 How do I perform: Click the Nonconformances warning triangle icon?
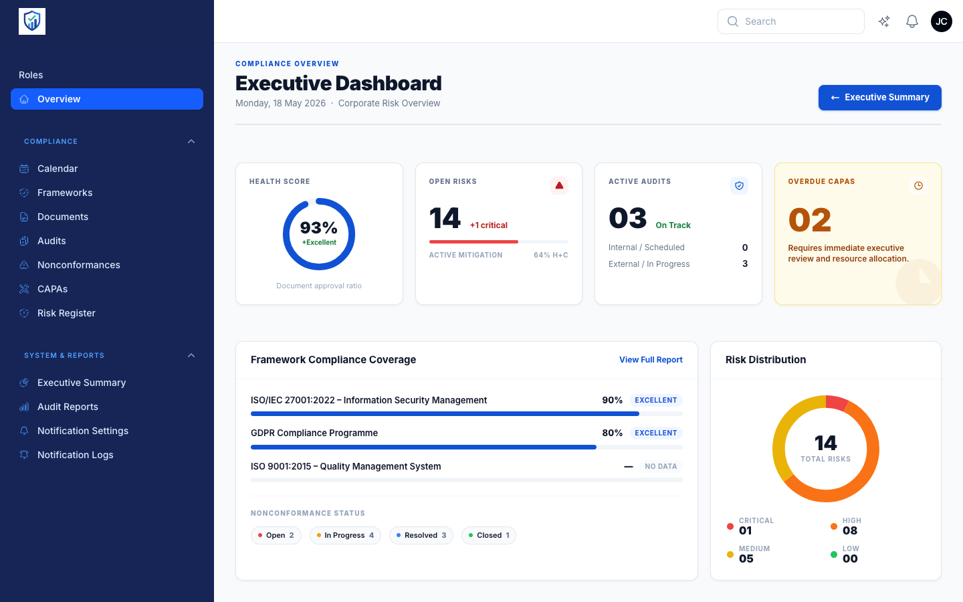pyautogui.click(x=24, y=265)
